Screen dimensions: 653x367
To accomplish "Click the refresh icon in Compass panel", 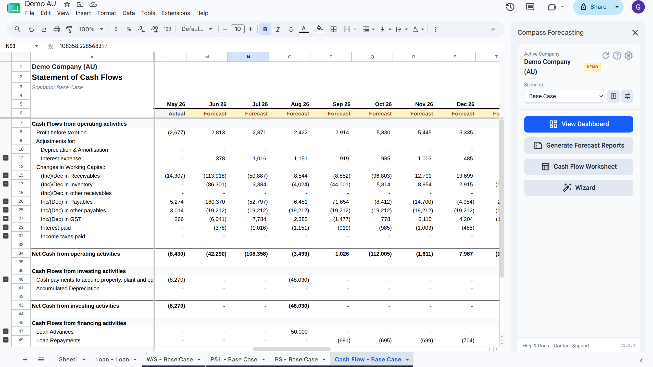I will pos(606,55).
